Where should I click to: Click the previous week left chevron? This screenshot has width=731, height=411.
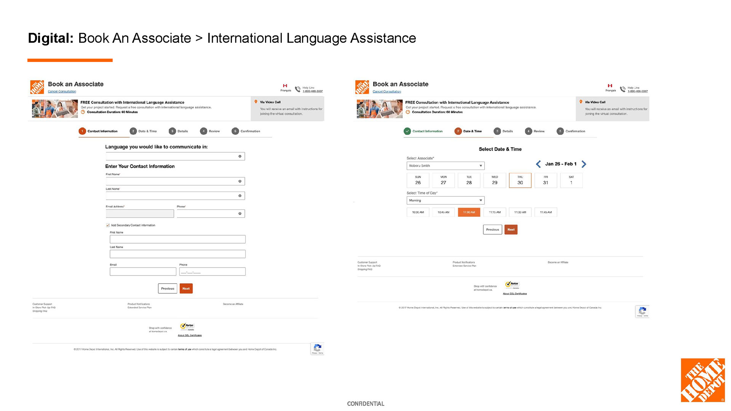[x=538, y=164]
